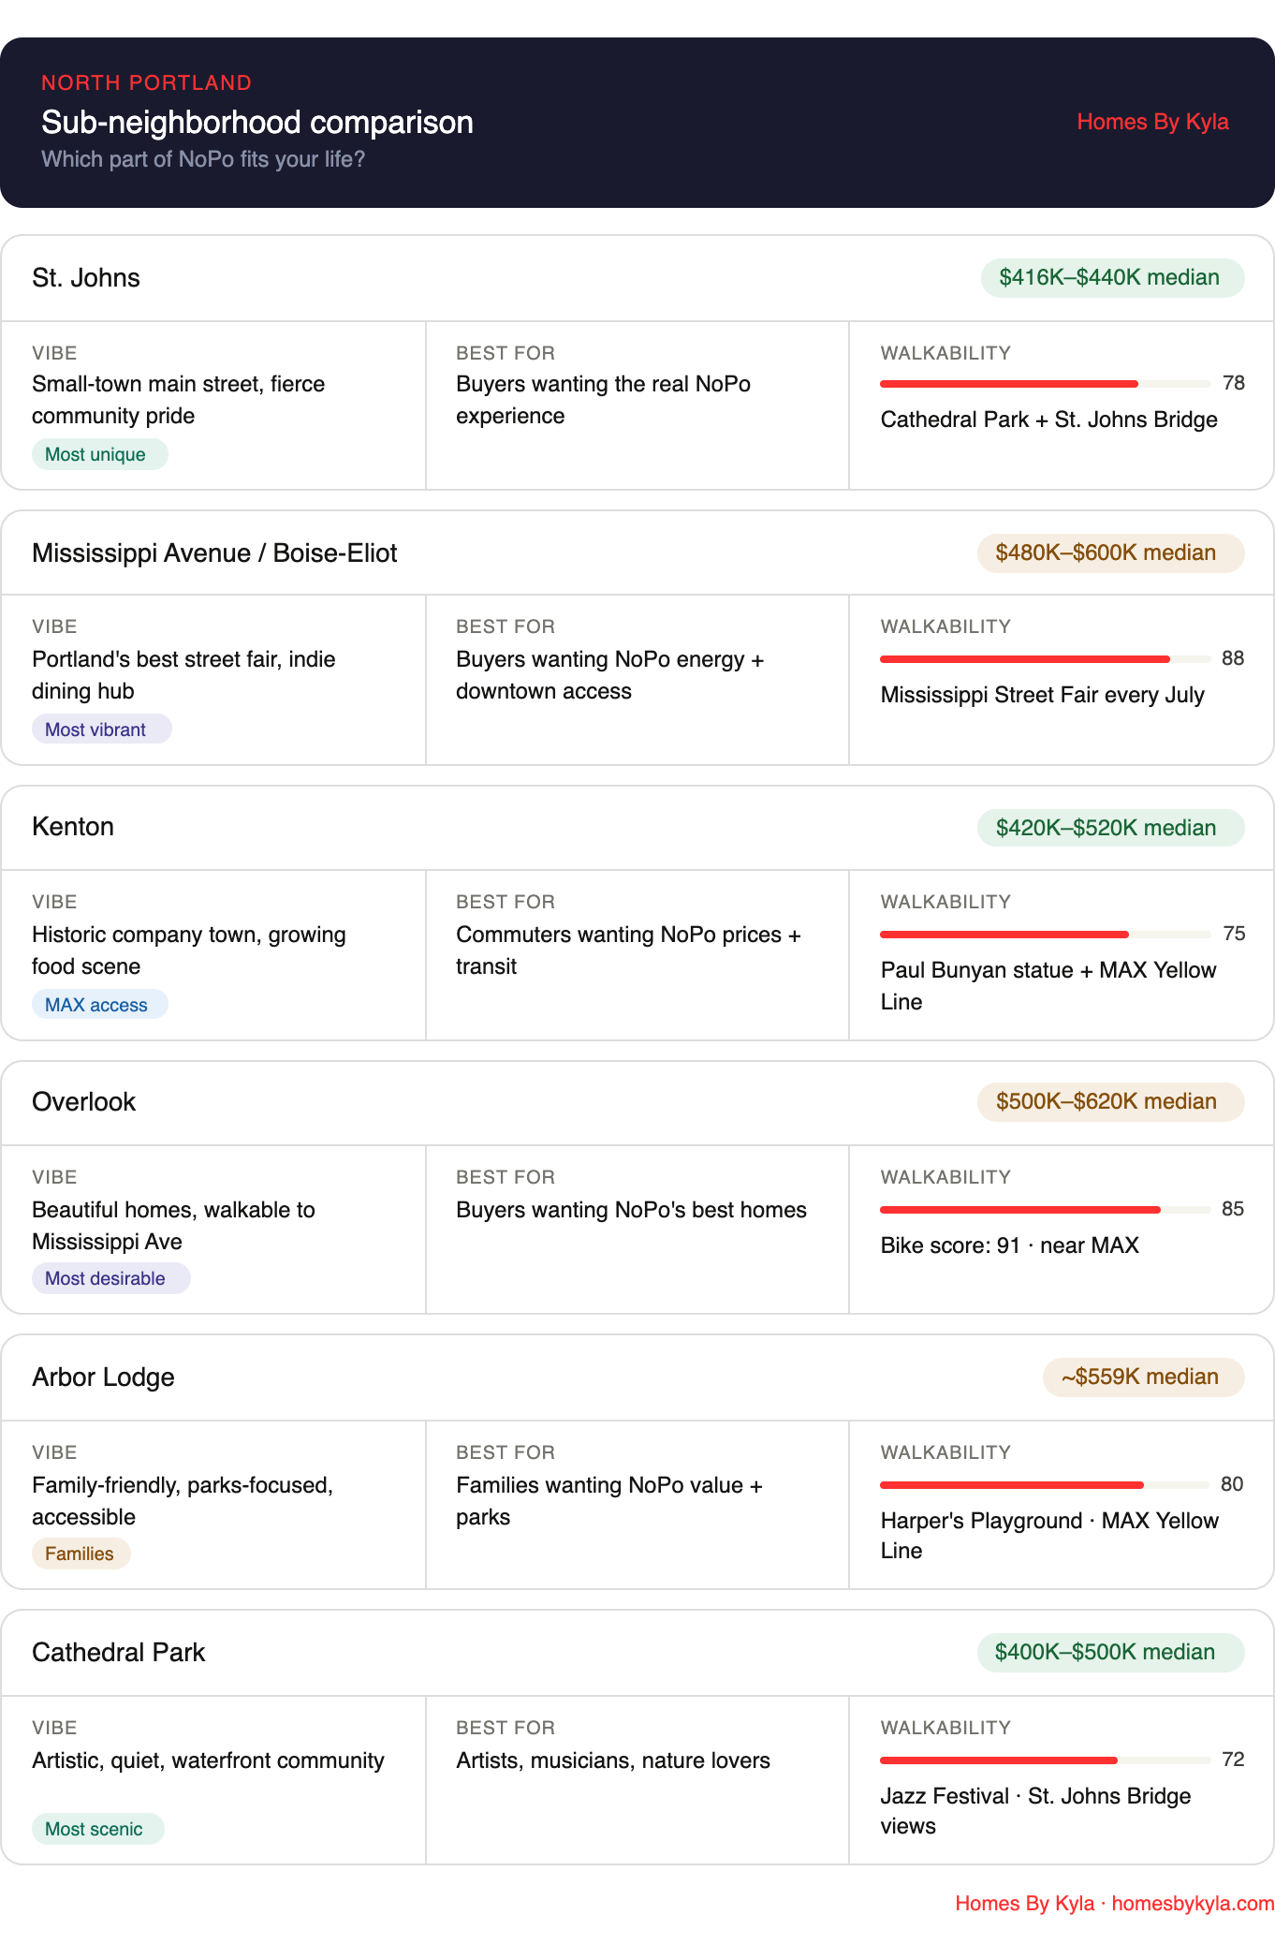Click the Most desirable tag
Screen dimensions: 1275x1959
click(x=110, y=1278)
